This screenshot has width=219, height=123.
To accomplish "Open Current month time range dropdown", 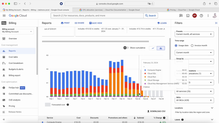I will [194, 53].
